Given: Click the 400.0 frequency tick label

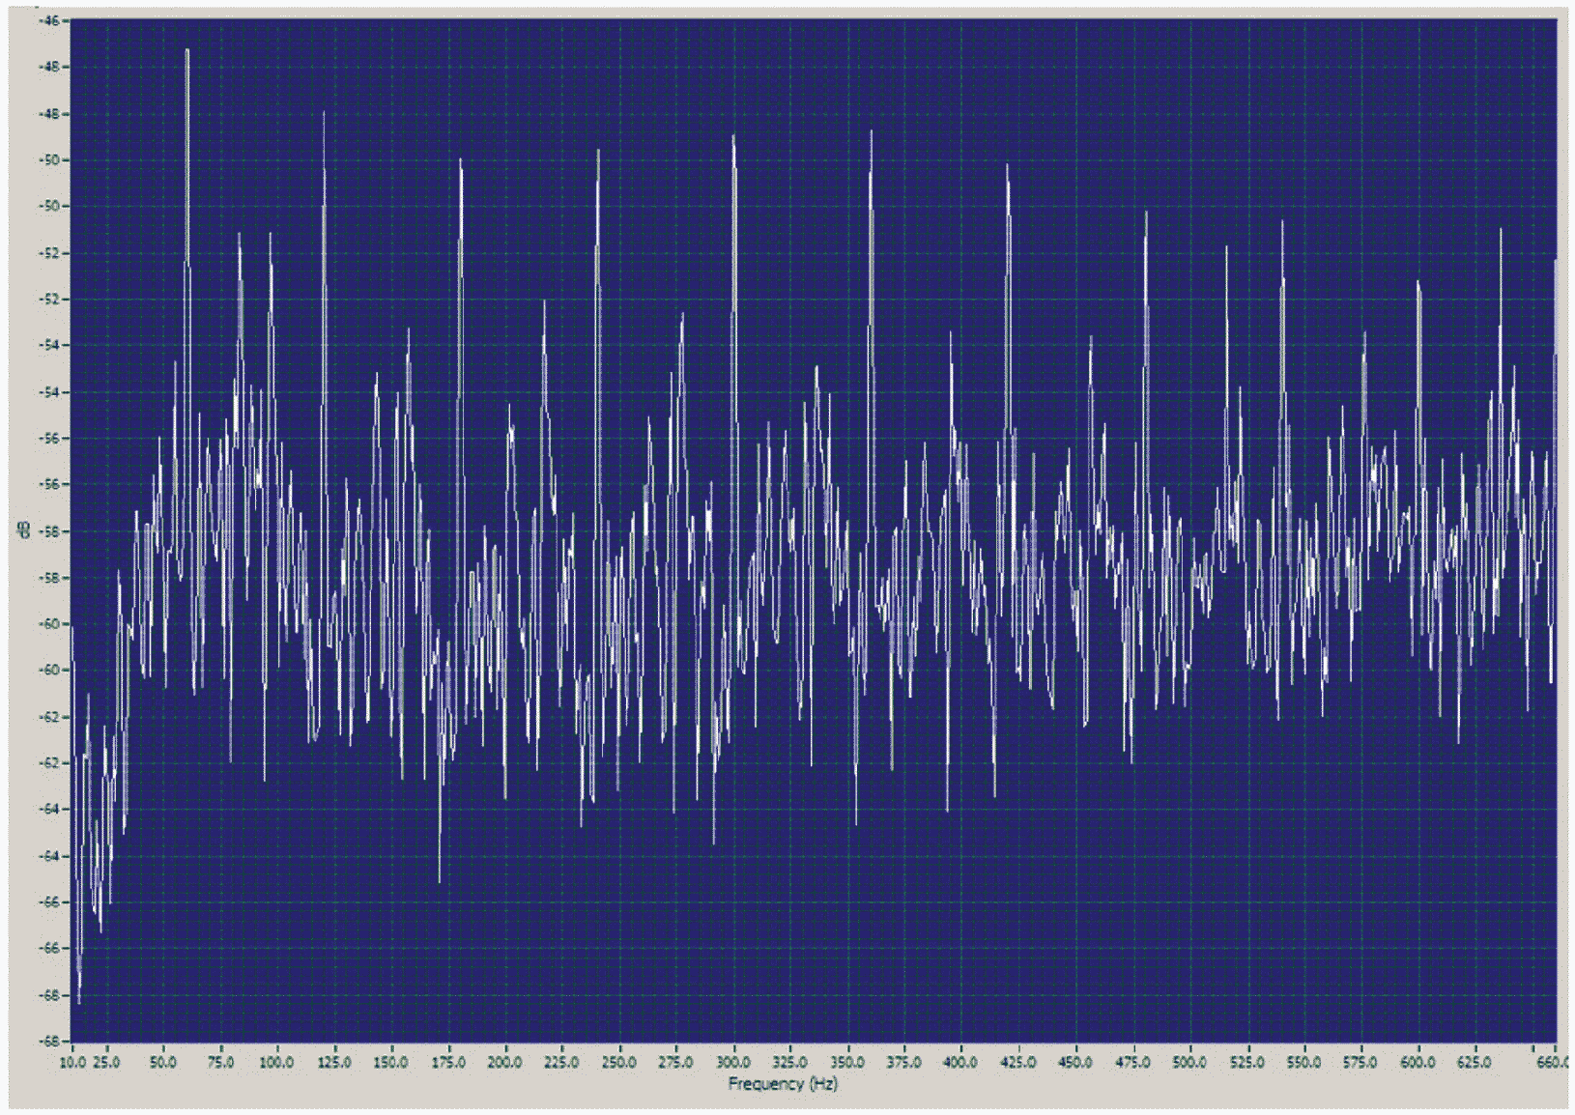Looking at the screenshot, I should point(961,1063).
